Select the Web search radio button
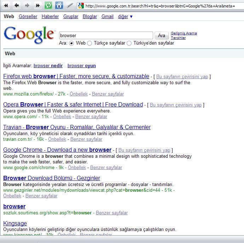The height and width of the screenshot is (243, 244). tap(71, 43)
